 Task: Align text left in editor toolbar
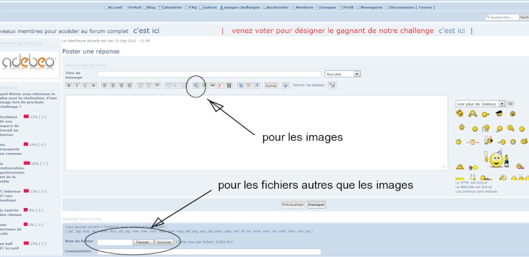tap(104, 85)
